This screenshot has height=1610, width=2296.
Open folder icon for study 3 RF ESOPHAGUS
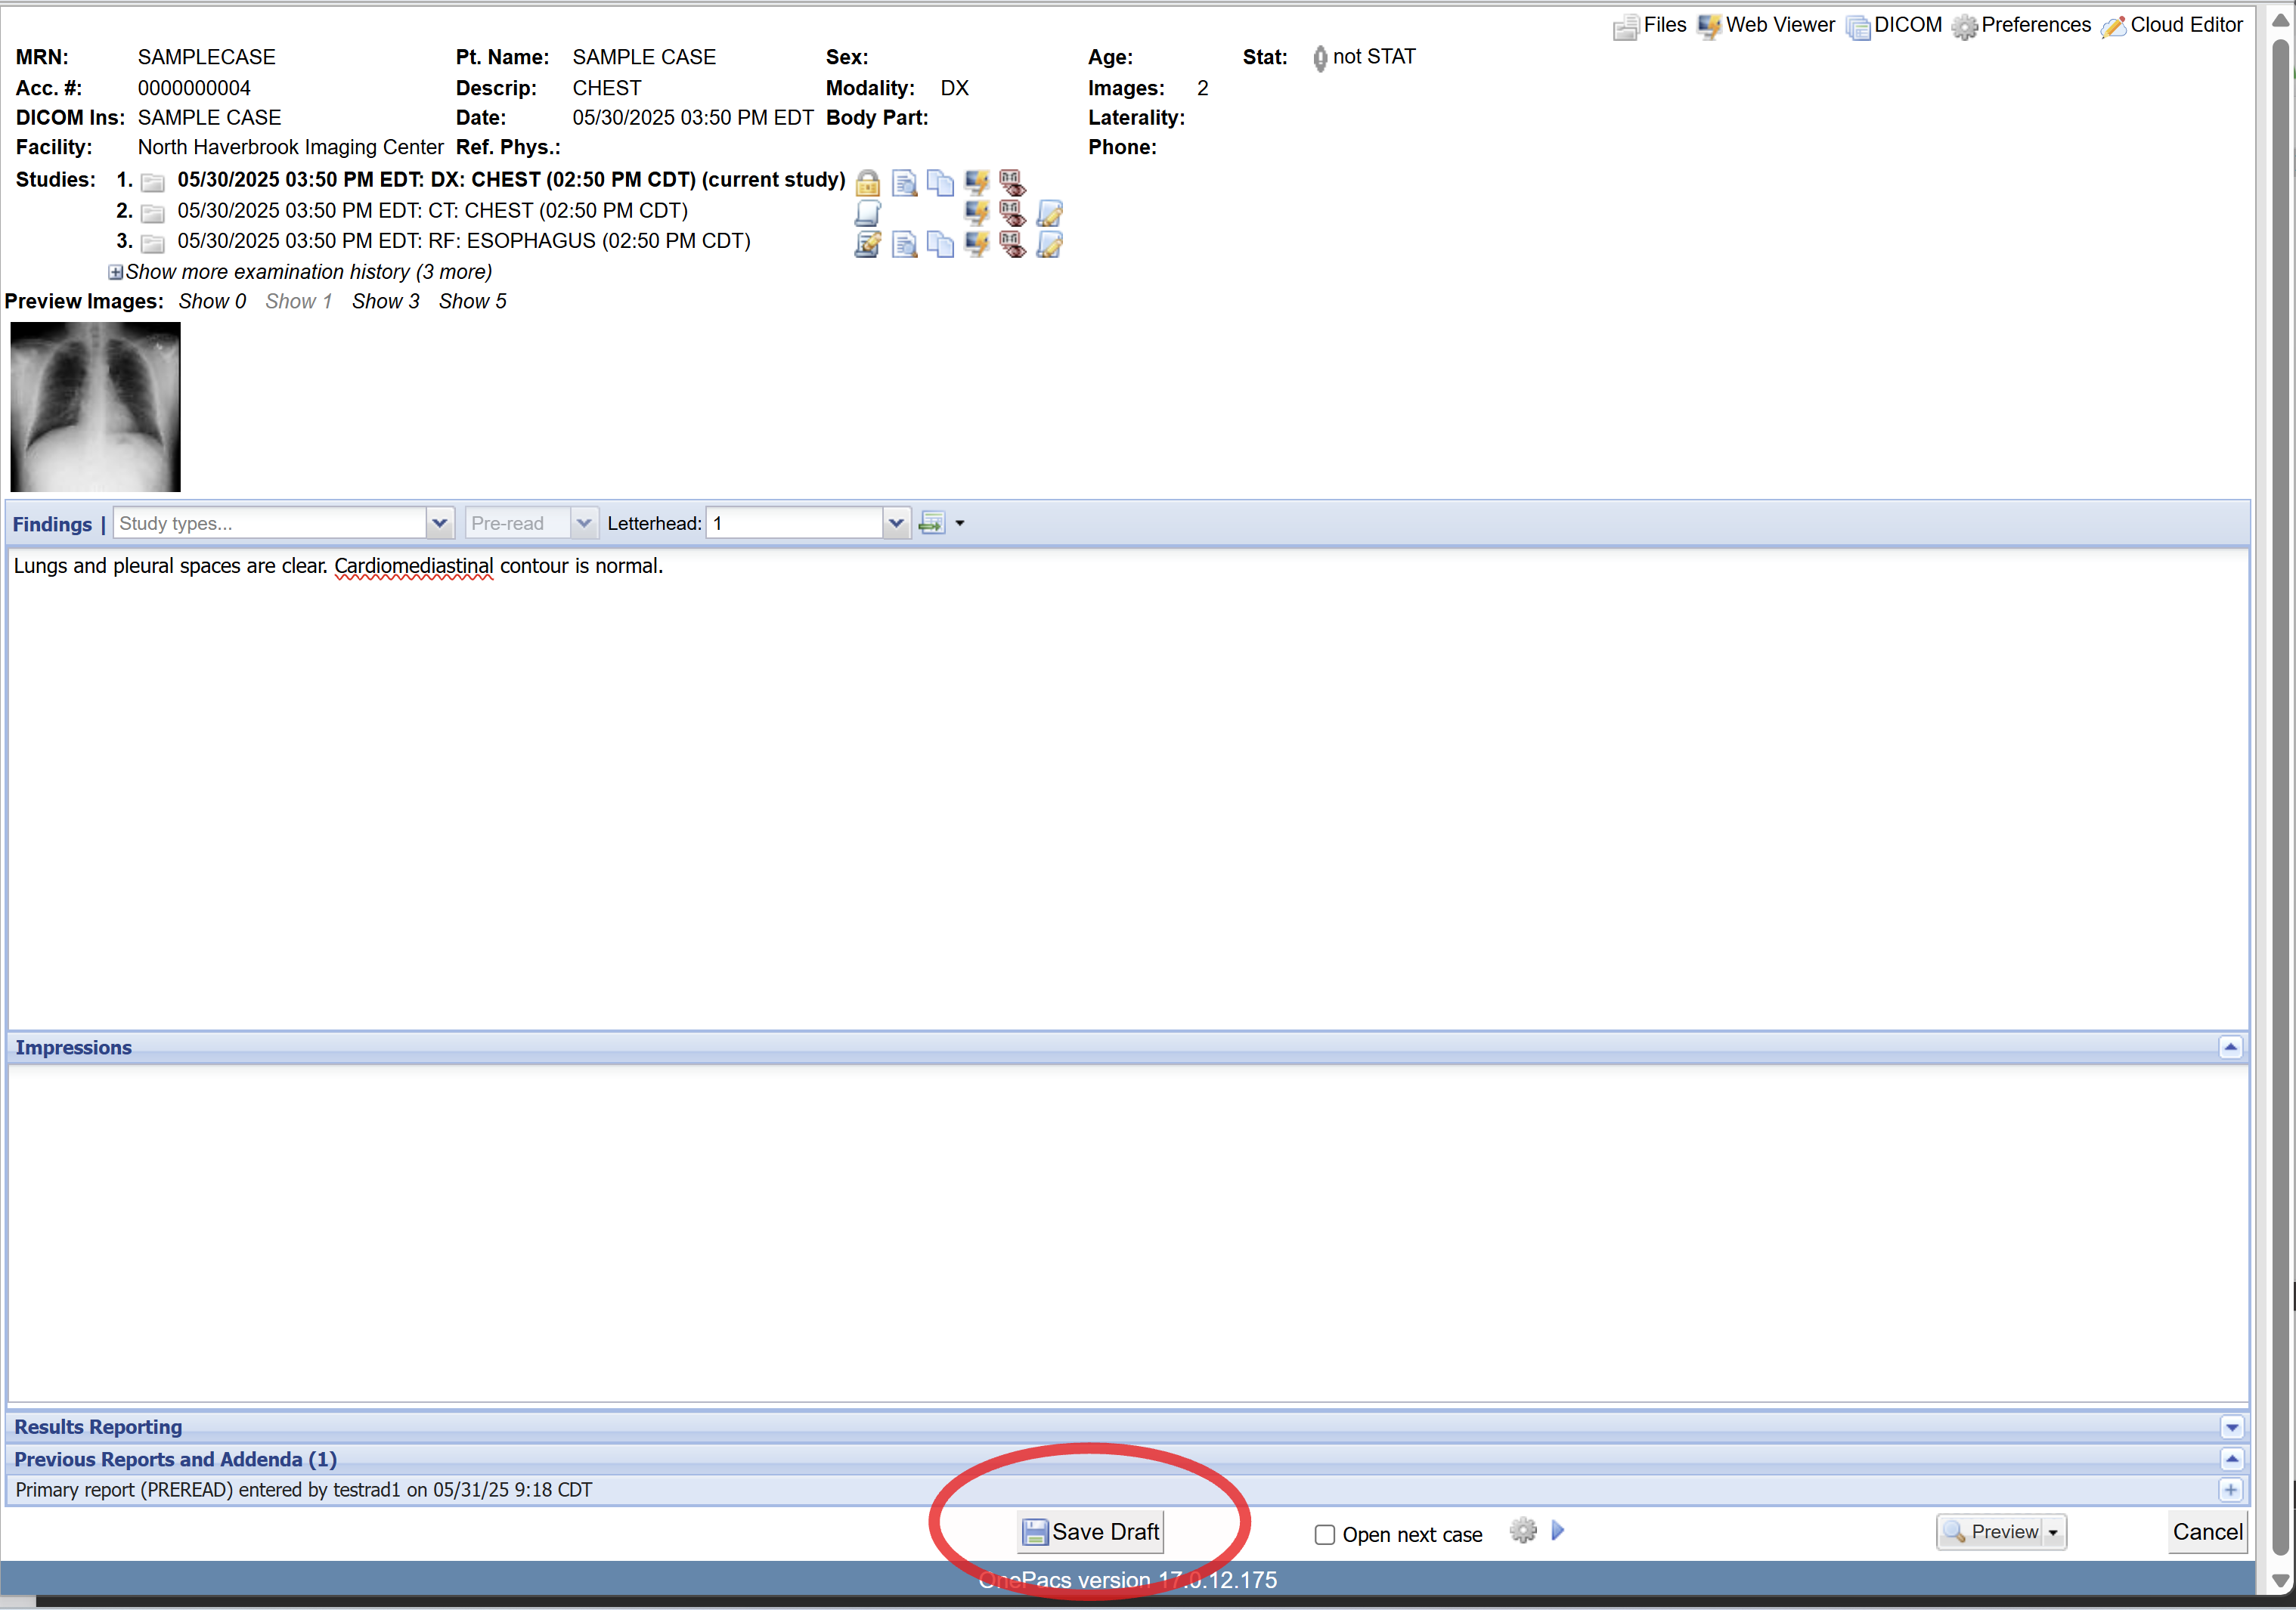click(152, 243)
